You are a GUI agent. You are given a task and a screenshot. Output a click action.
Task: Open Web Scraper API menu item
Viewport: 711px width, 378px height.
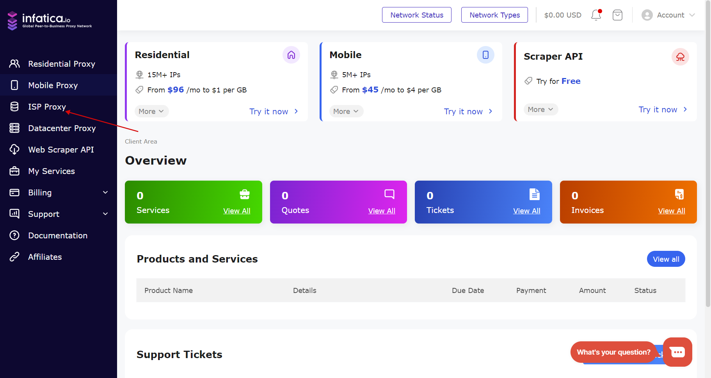pos(59,149)
